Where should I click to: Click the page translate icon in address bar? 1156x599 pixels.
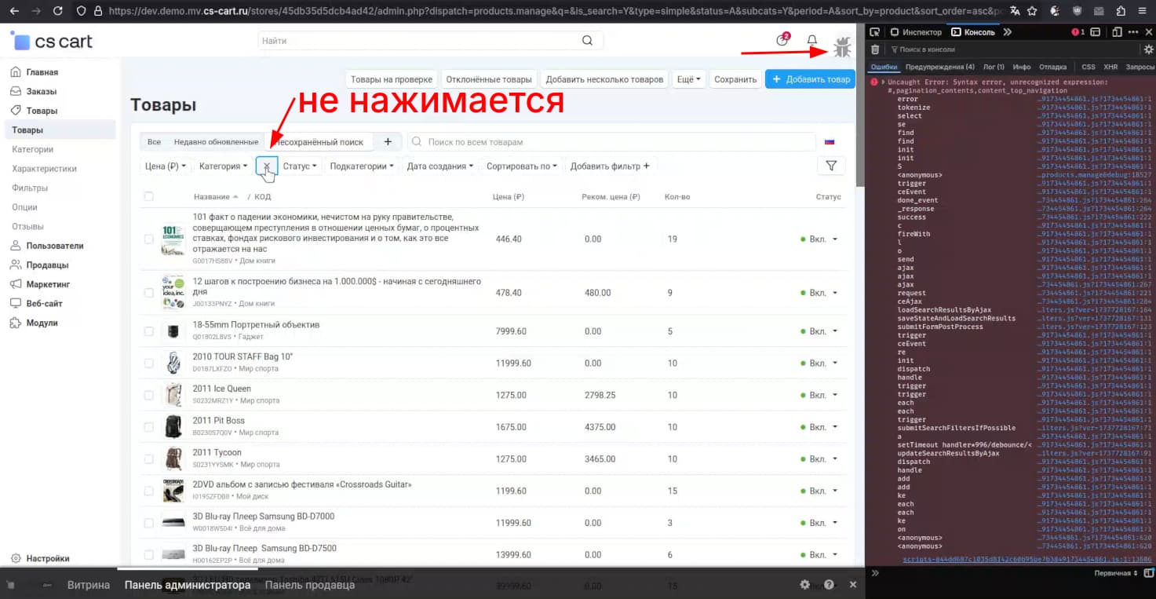[1015, 11]
